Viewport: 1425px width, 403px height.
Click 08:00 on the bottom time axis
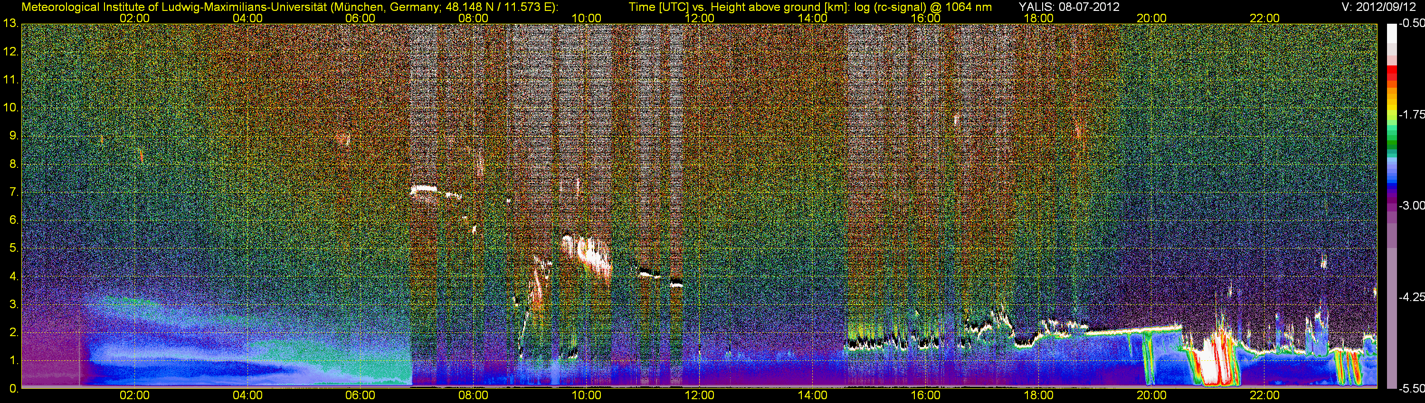pos(474,395)
